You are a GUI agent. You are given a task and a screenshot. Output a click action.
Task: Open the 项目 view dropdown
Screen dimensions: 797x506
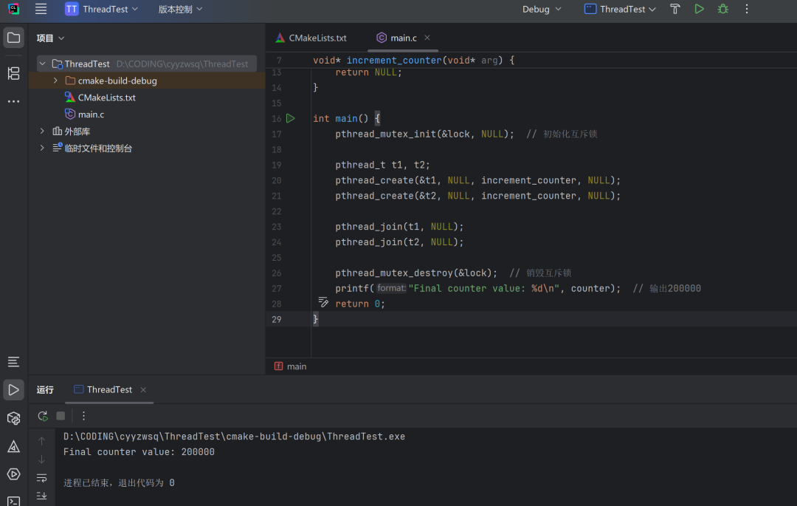tap(50, 38)
